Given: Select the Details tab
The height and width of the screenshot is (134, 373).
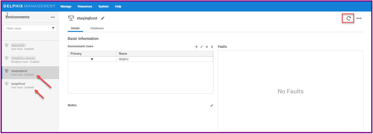Looking at the screenshot, I should [75, 28].
